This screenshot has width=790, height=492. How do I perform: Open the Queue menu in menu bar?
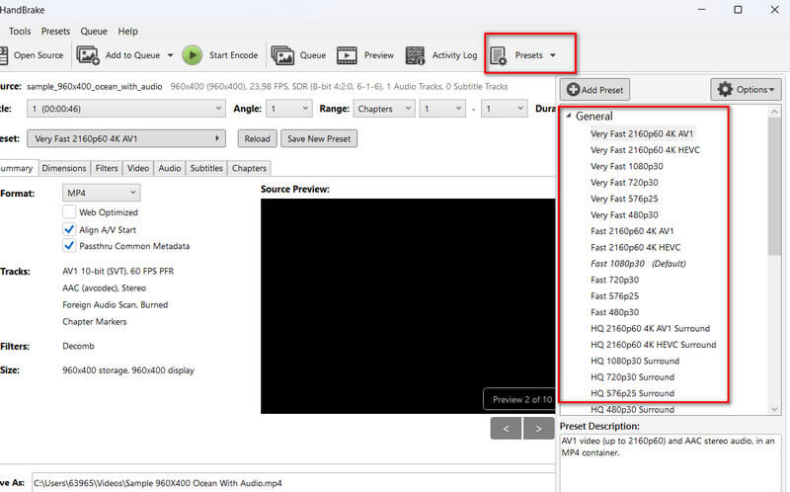(x=94, y=32)
